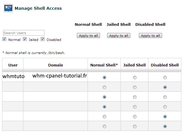Select Disabled Shell for whmtuto user
The width and height of the screenshot is (187, 138).
point(165,77)
